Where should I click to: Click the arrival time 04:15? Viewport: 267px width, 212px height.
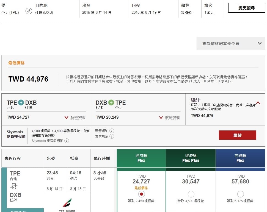click(x=76, y=173)
